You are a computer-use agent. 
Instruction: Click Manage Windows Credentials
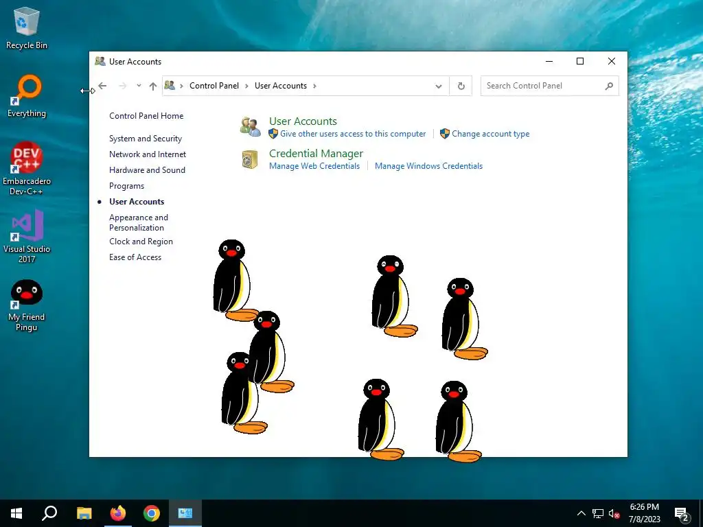click(x=428, y=166)
